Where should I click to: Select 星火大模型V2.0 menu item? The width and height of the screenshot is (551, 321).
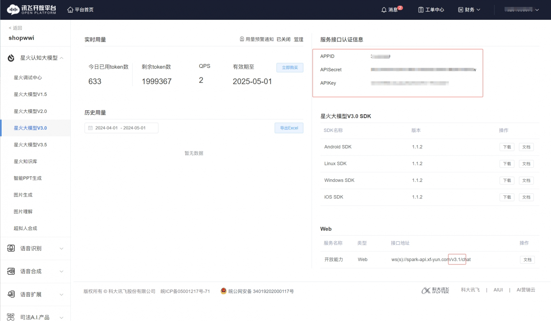tap(30, 111)
